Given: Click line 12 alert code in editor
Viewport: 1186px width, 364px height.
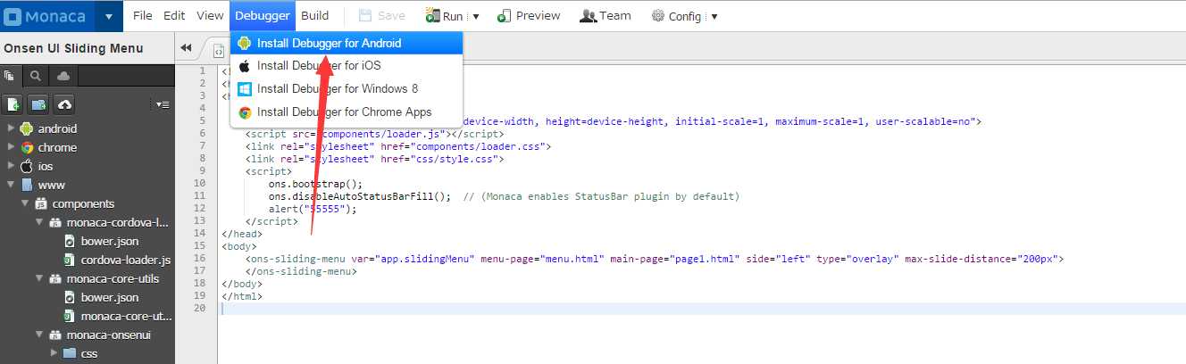Looking at the screenshot, I should (313, 209).
